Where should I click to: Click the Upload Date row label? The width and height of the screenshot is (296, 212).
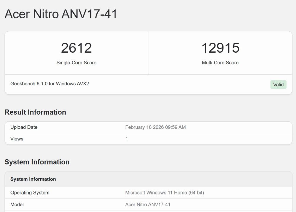24,127
